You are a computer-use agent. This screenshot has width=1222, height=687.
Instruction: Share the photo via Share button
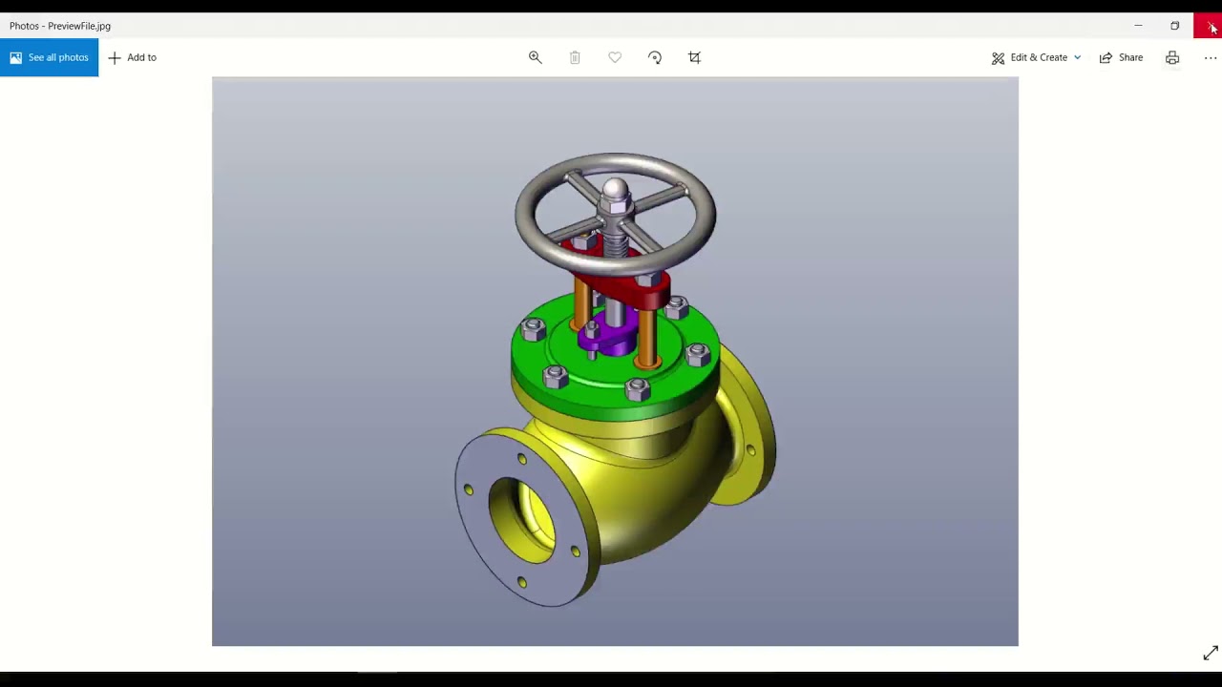[x=1121, y=57]
